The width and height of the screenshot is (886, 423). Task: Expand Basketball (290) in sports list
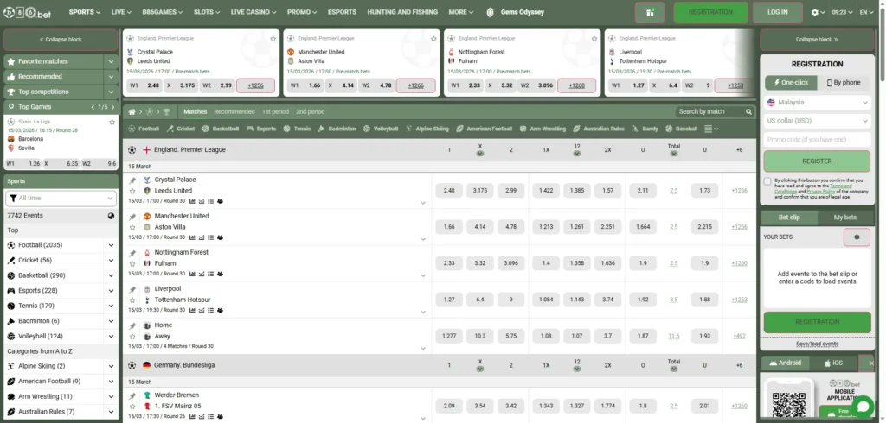(112, 275)
